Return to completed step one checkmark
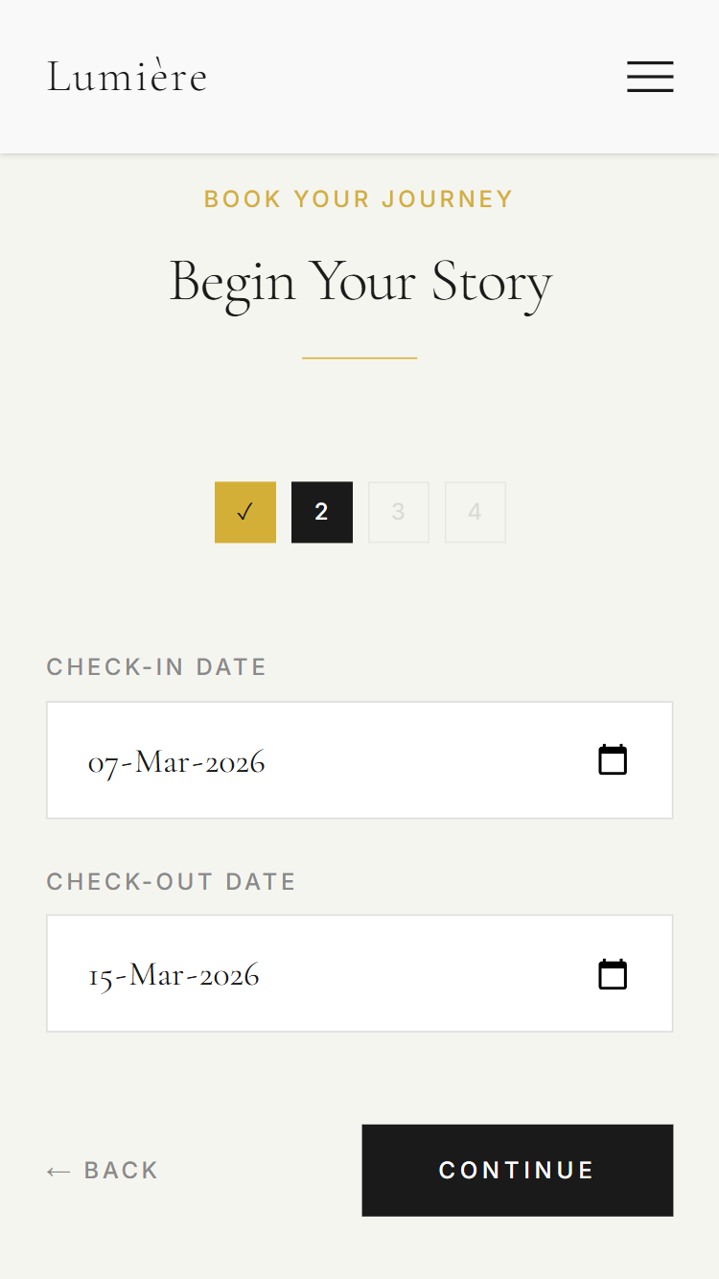 pos(245,512)
